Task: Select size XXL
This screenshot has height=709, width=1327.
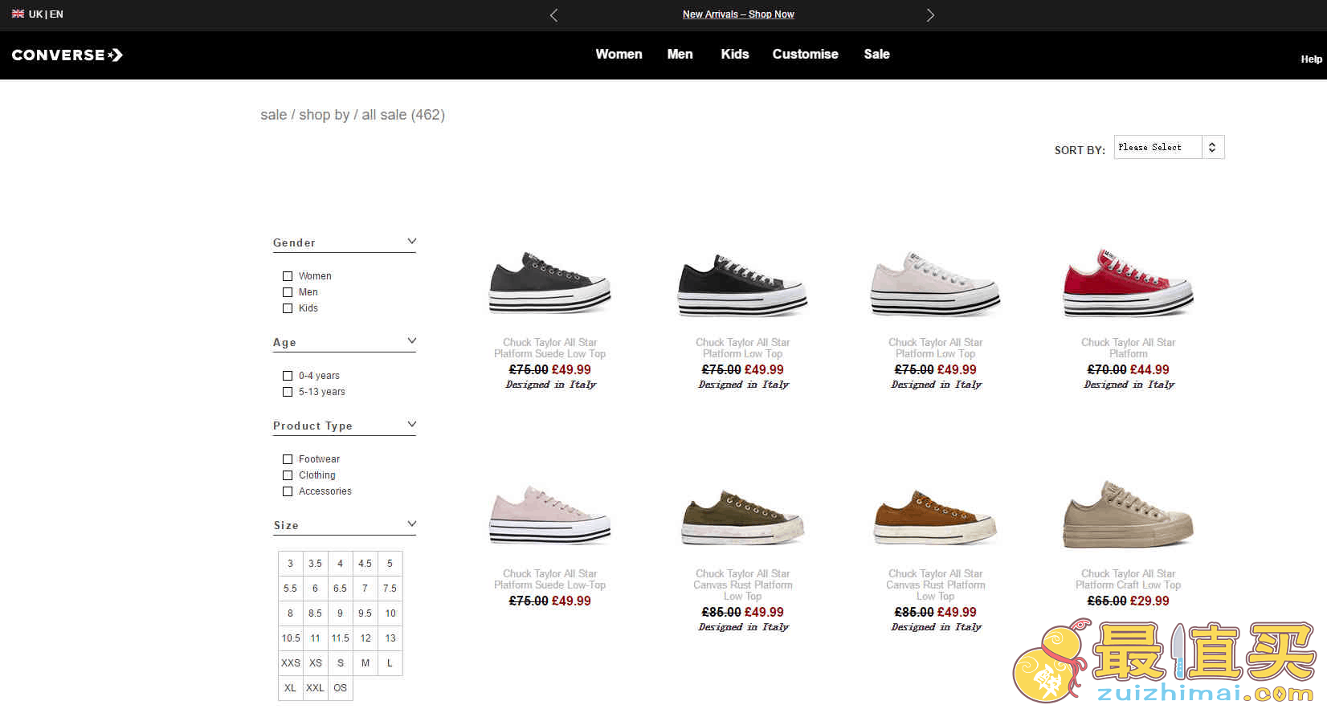Action: 316,688
